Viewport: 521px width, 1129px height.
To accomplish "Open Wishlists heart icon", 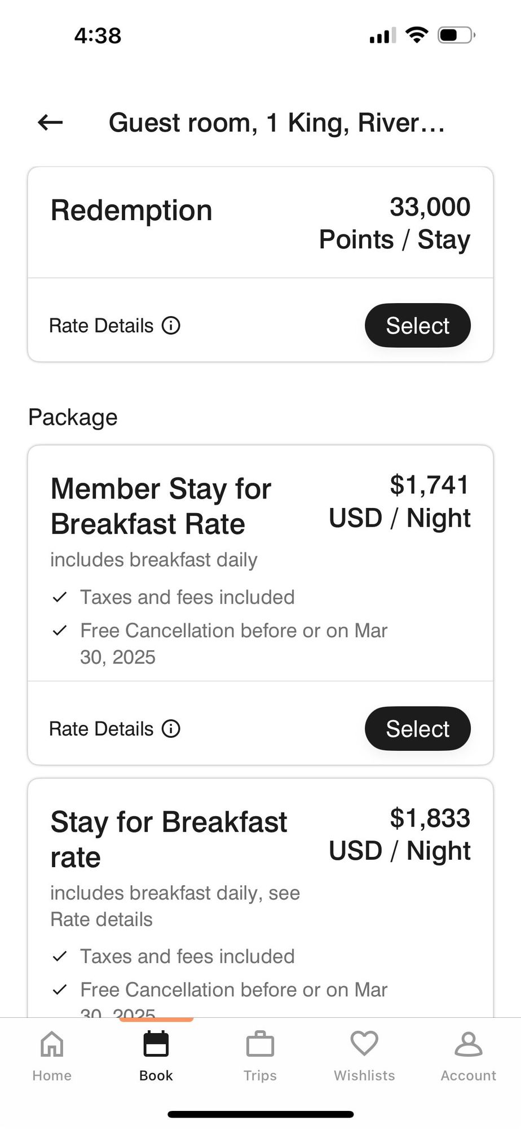I will coord(364,1043).
